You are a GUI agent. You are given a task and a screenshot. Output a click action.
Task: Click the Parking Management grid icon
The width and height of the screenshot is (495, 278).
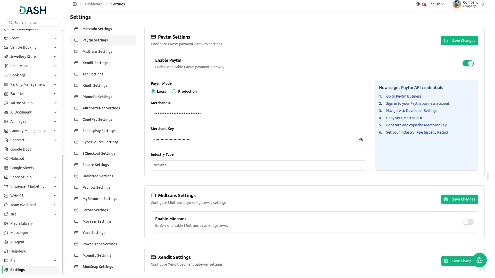6,84
